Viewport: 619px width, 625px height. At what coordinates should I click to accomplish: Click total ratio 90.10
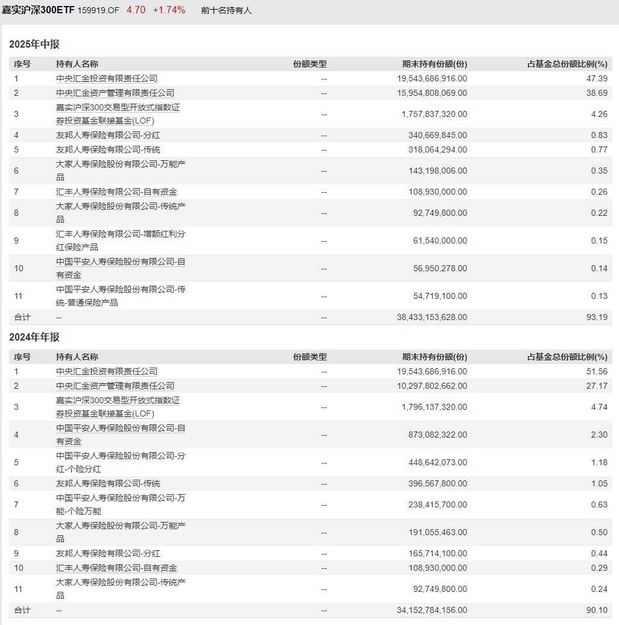(x=597, y=611)
